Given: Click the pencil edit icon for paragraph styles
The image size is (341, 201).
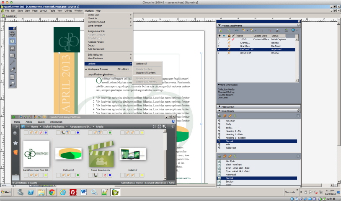Looking at the screenshot, I should click(x=230, y=116).
